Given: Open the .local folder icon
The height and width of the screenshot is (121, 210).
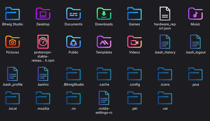Looking at the screenshot, I should (x=12, y=98).
